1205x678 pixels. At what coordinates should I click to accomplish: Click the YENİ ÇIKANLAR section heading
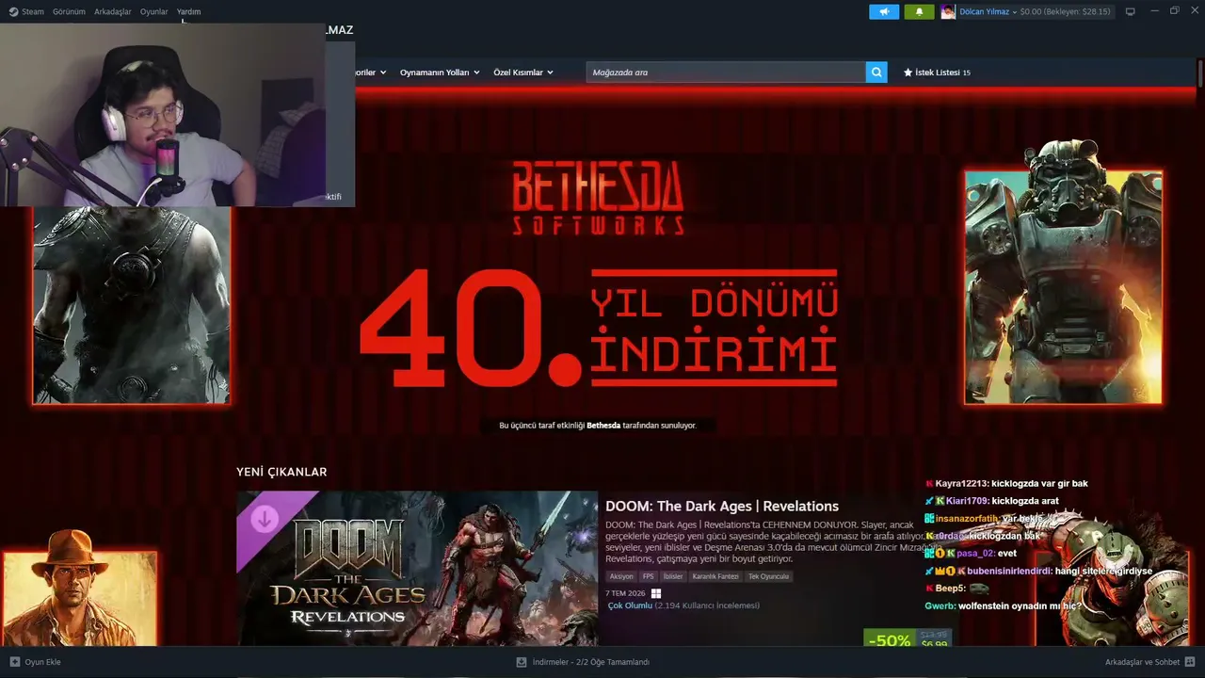click(x=281, y=472)
